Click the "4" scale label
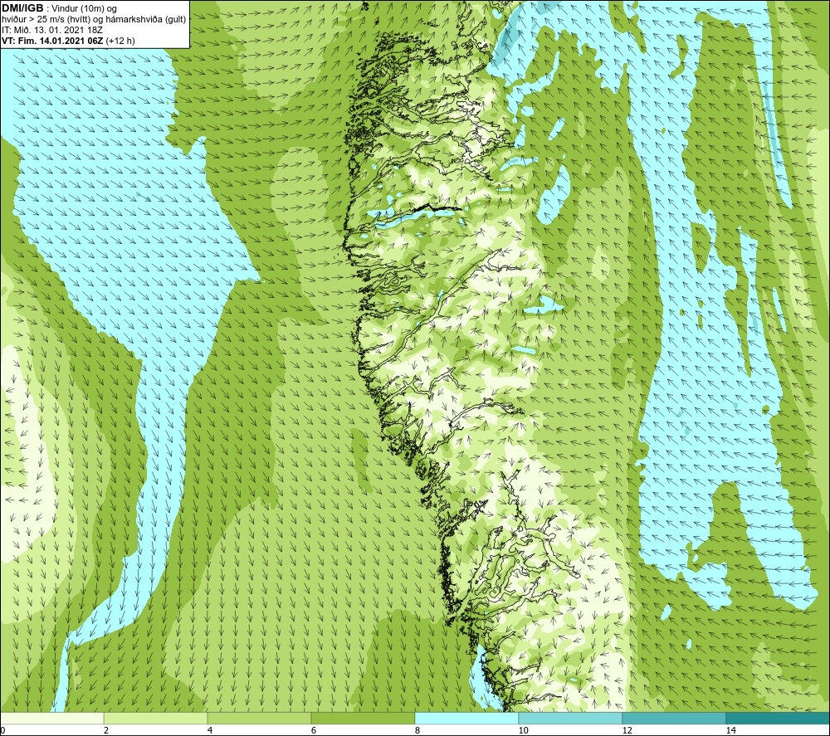Viewport: 830px width, 736px height. coord(210,730)
